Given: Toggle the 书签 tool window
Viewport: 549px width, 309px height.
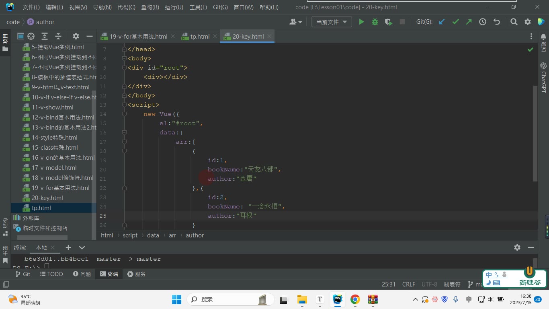Looking at the screenshot, I should click(5, 255).
